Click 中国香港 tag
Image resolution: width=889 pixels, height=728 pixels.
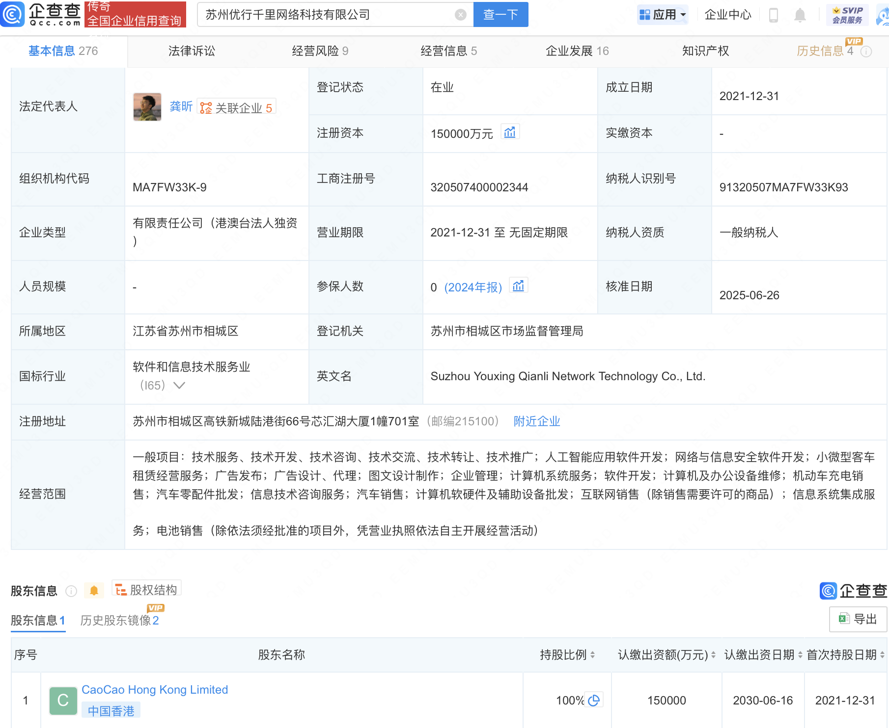pos(111,711)
